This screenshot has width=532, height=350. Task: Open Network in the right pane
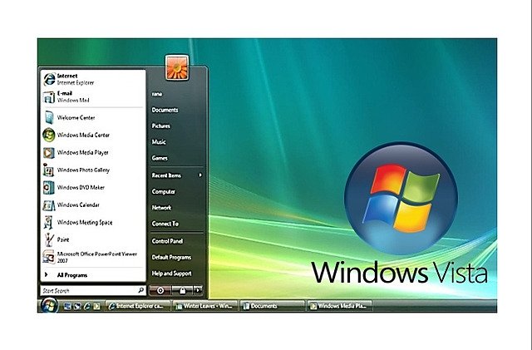161,207
